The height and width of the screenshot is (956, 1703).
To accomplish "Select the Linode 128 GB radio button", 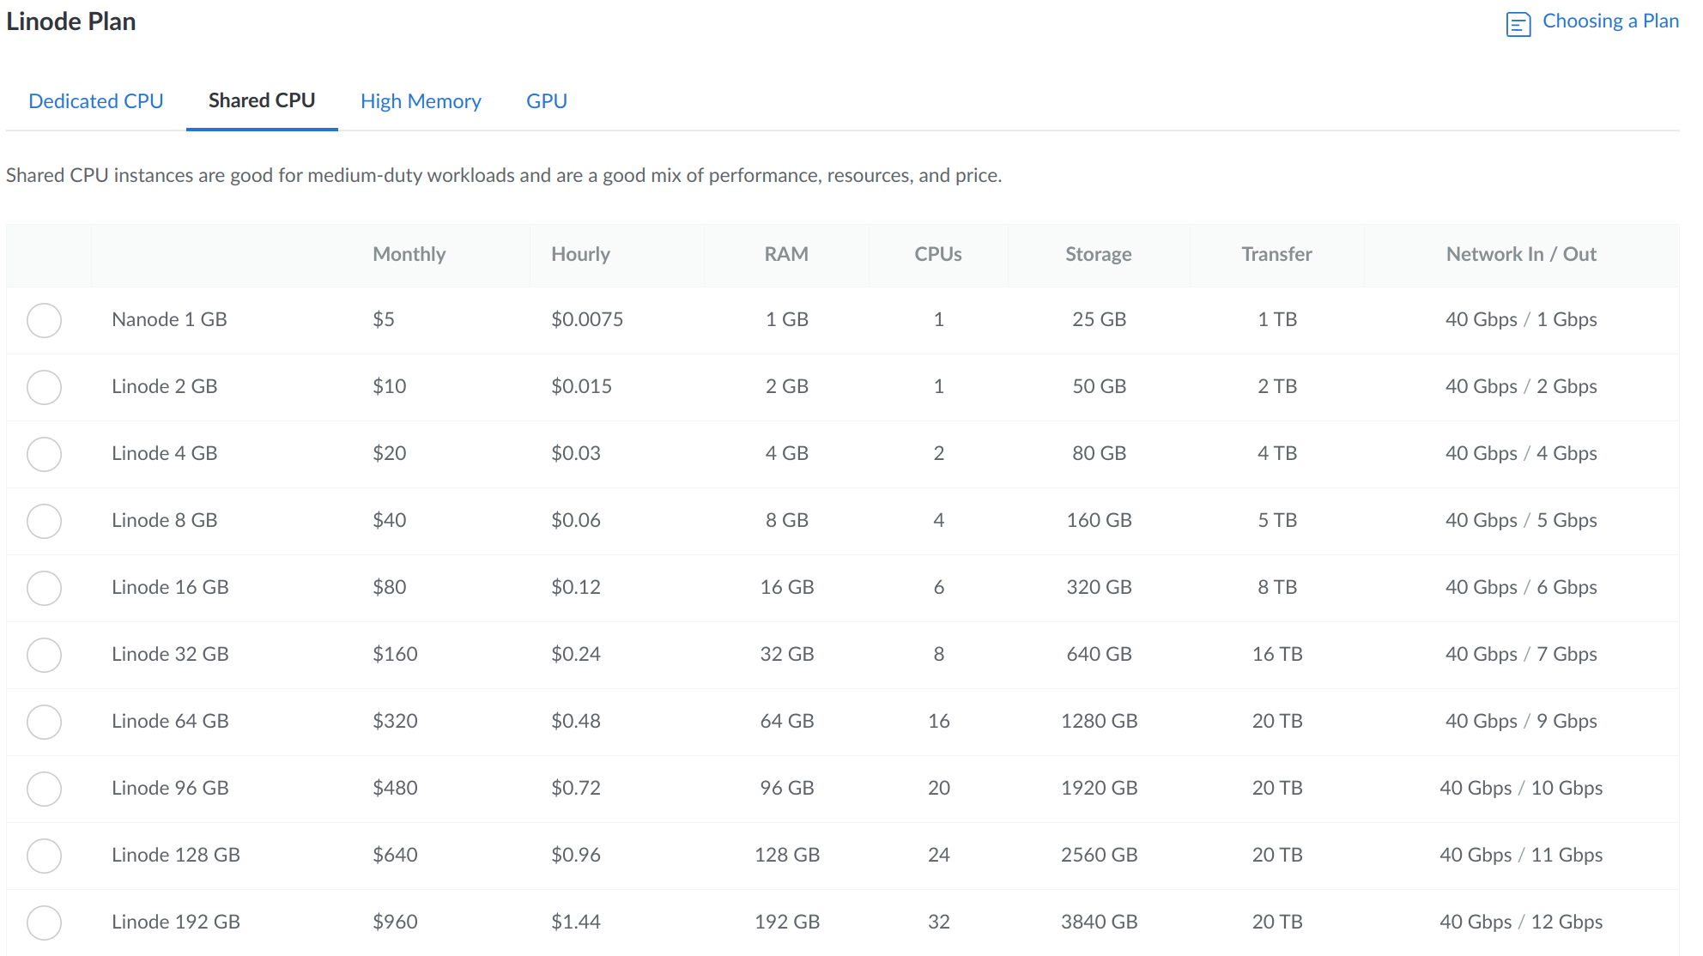I will (x=44, y=856).
